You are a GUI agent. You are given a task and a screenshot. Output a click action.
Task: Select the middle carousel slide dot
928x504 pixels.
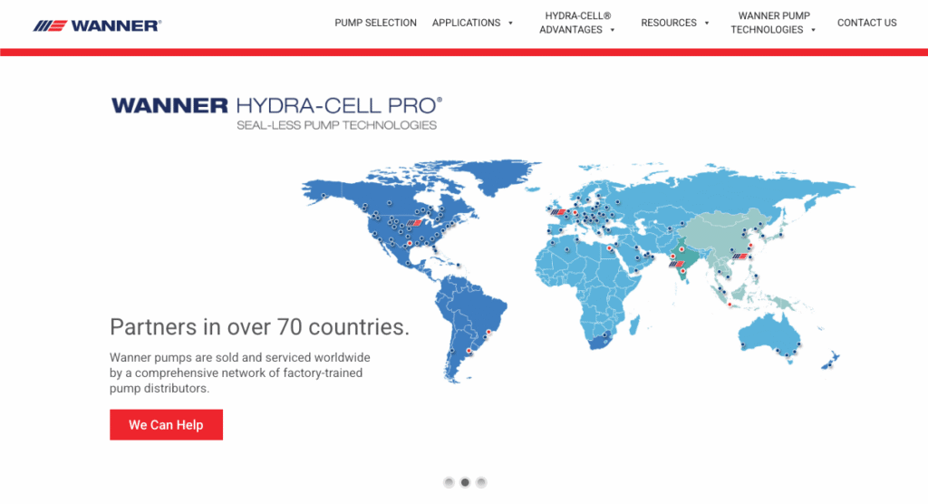[465, 482]
